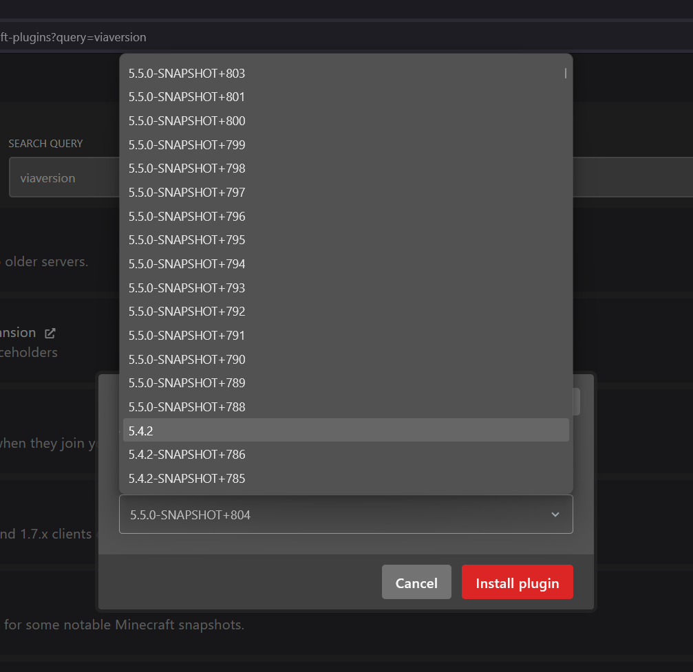Click the 5.5.0-SNAPSHOT+788 entry
This screenshot has width=693, height=672.
click(x=345, y=407)
